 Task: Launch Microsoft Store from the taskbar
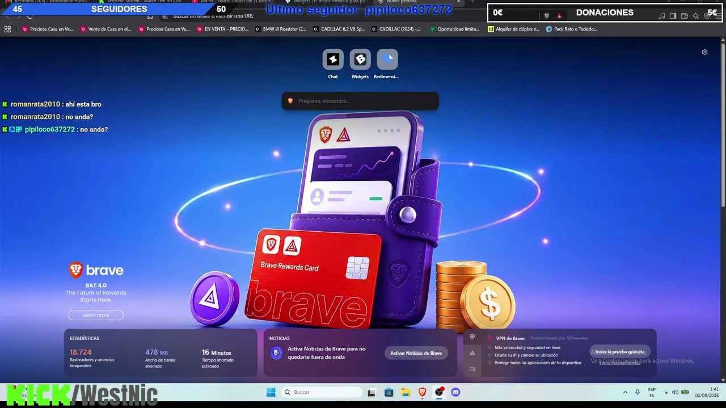pyautogui.click(x=389, y=392)
